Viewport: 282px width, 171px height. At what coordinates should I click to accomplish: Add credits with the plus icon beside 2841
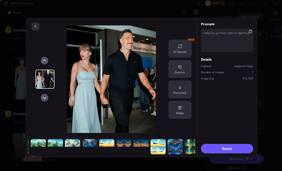coord(222,3)
